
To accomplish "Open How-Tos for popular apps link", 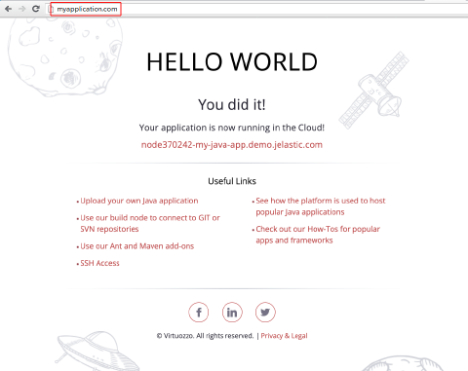I will [318, 235].
